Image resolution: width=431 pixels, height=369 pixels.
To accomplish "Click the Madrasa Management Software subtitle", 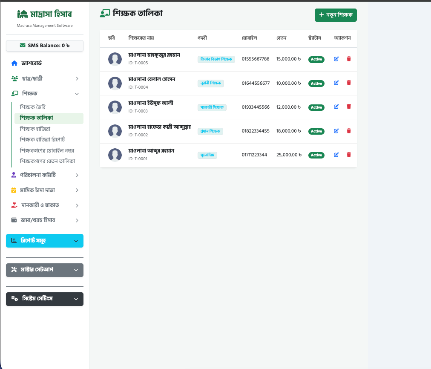I will pyautogui.click(x=45, y=26).
